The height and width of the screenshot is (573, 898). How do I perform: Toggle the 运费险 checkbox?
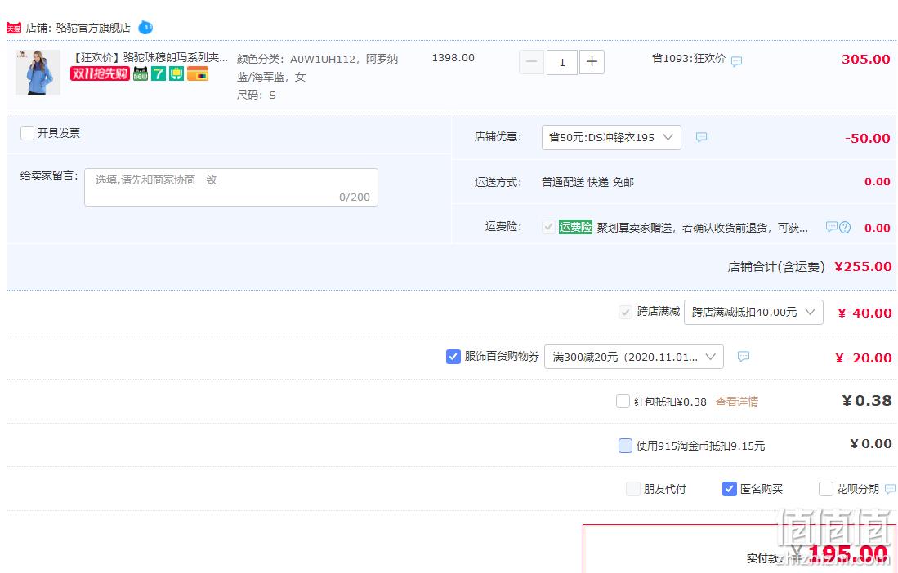548,227
